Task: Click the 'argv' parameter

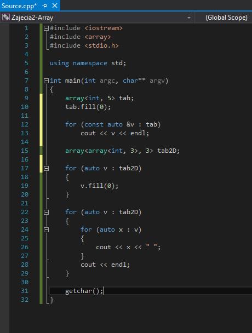Action: (157, 81)
